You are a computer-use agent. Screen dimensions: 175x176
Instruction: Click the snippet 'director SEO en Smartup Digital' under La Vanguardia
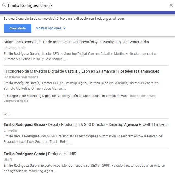coord(80,56)
